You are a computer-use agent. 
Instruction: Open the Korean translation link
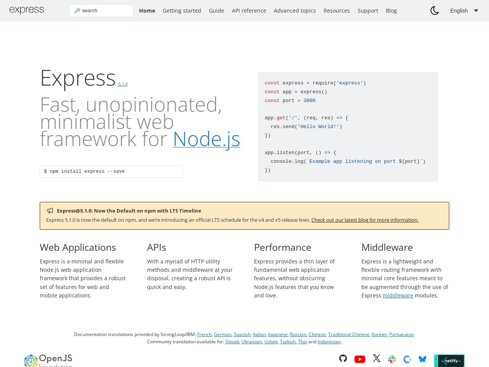[x=379, y=335]
